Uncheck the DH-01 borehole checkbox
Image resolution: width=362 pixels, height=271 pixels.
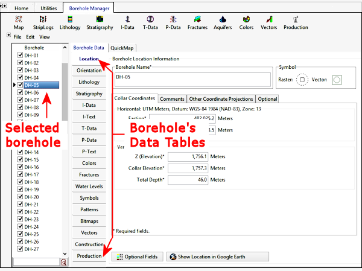point(21,56)
